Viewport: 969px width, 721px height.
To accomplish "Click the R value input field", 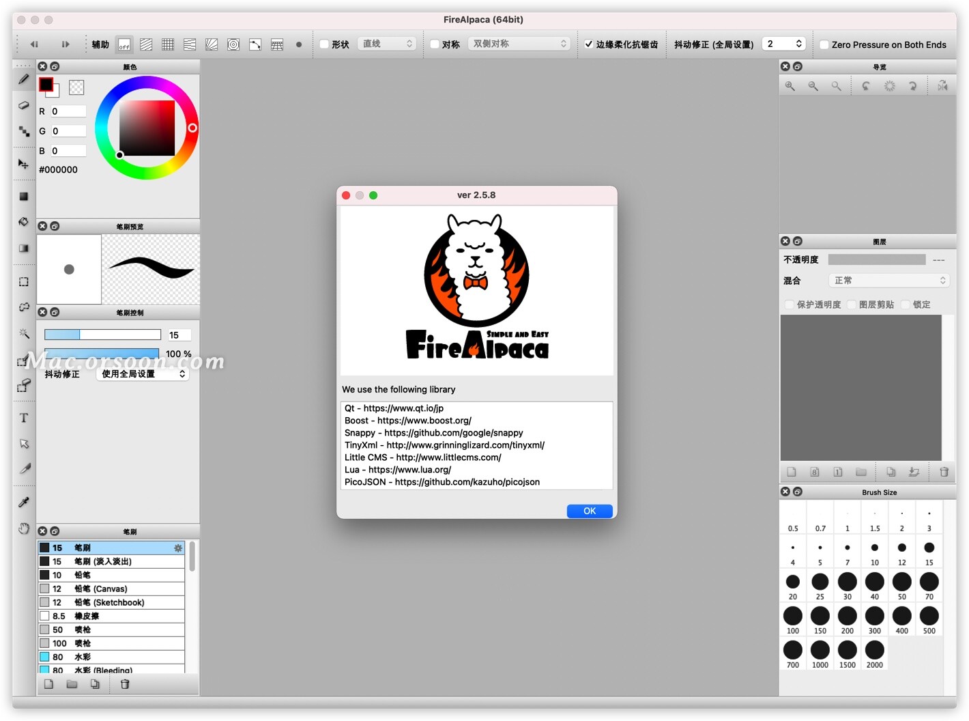I will [x=68, y=111].
